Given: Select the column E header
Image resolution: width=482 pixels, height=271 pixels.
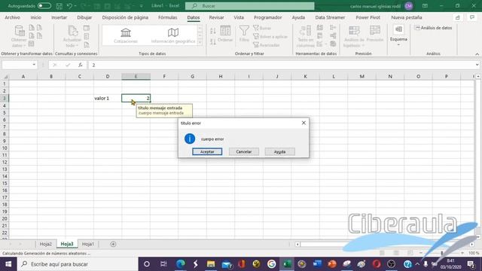Looking at the screenshot, I should 136,76.
